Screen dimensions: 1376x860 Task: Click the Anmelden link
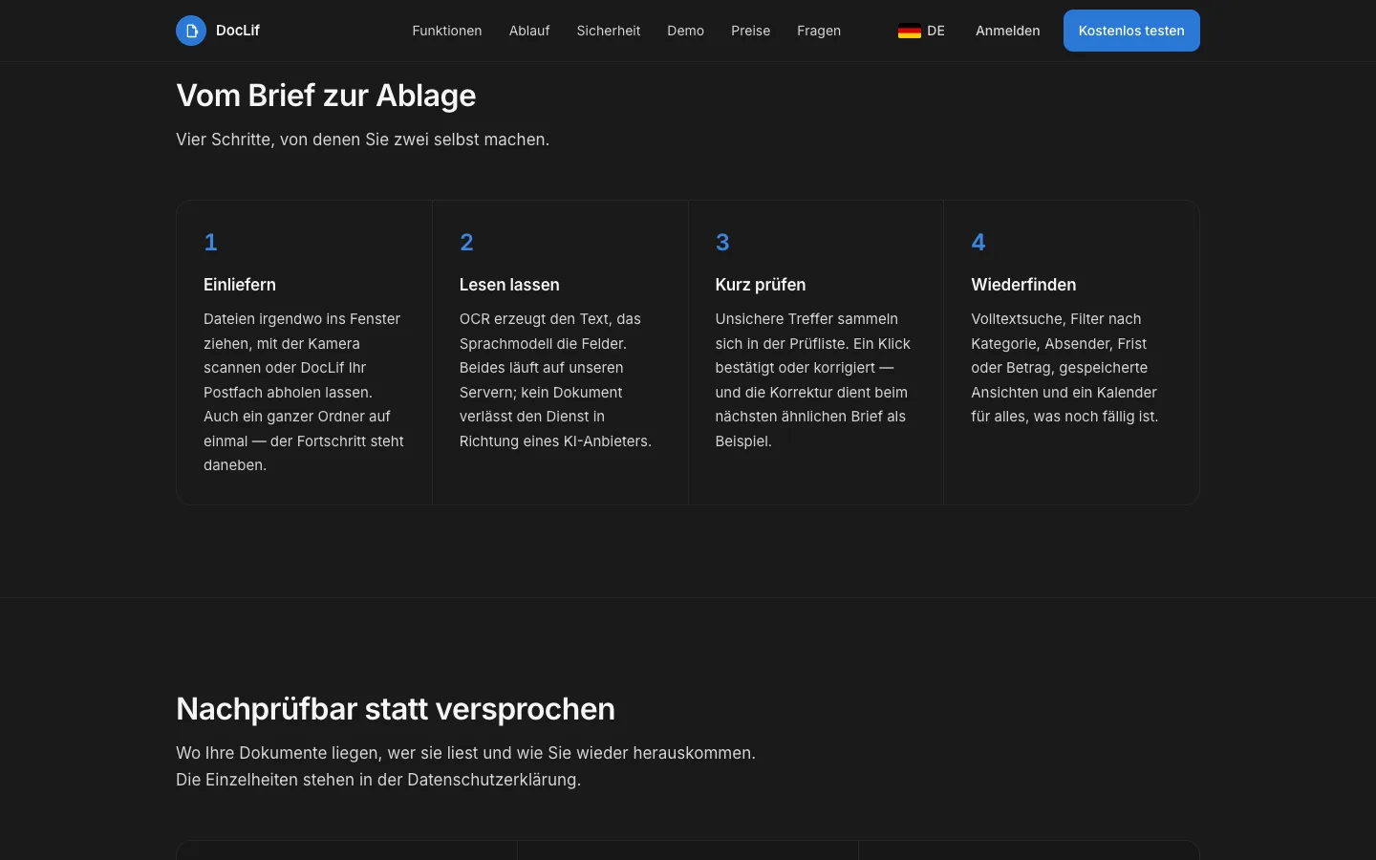point(1008,31)
